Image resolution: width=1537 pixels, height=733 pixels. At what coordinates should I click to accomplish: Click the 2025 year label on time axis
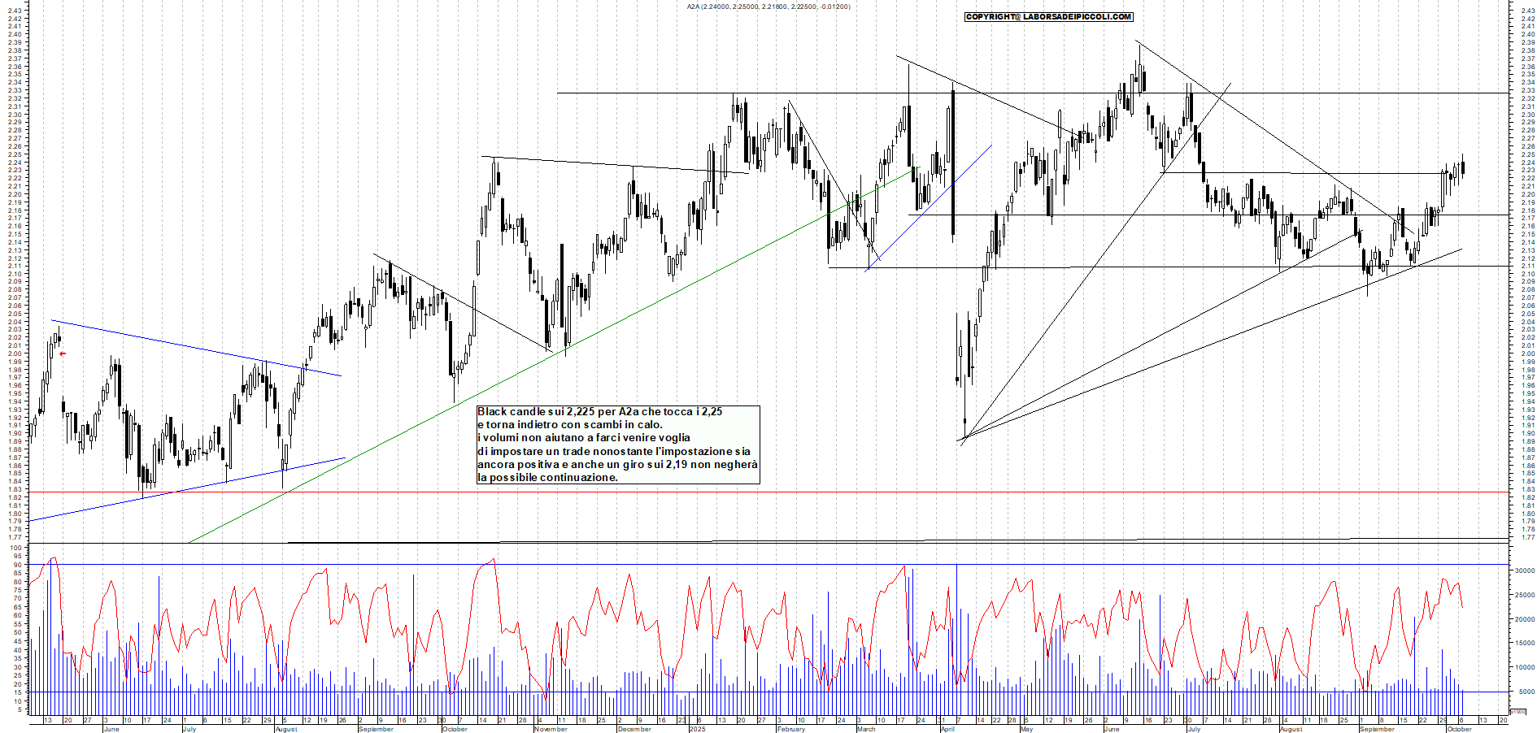[697, 729]
